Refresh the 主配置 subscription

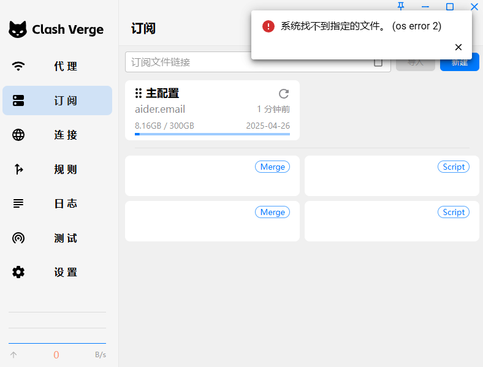coord(283,94)
